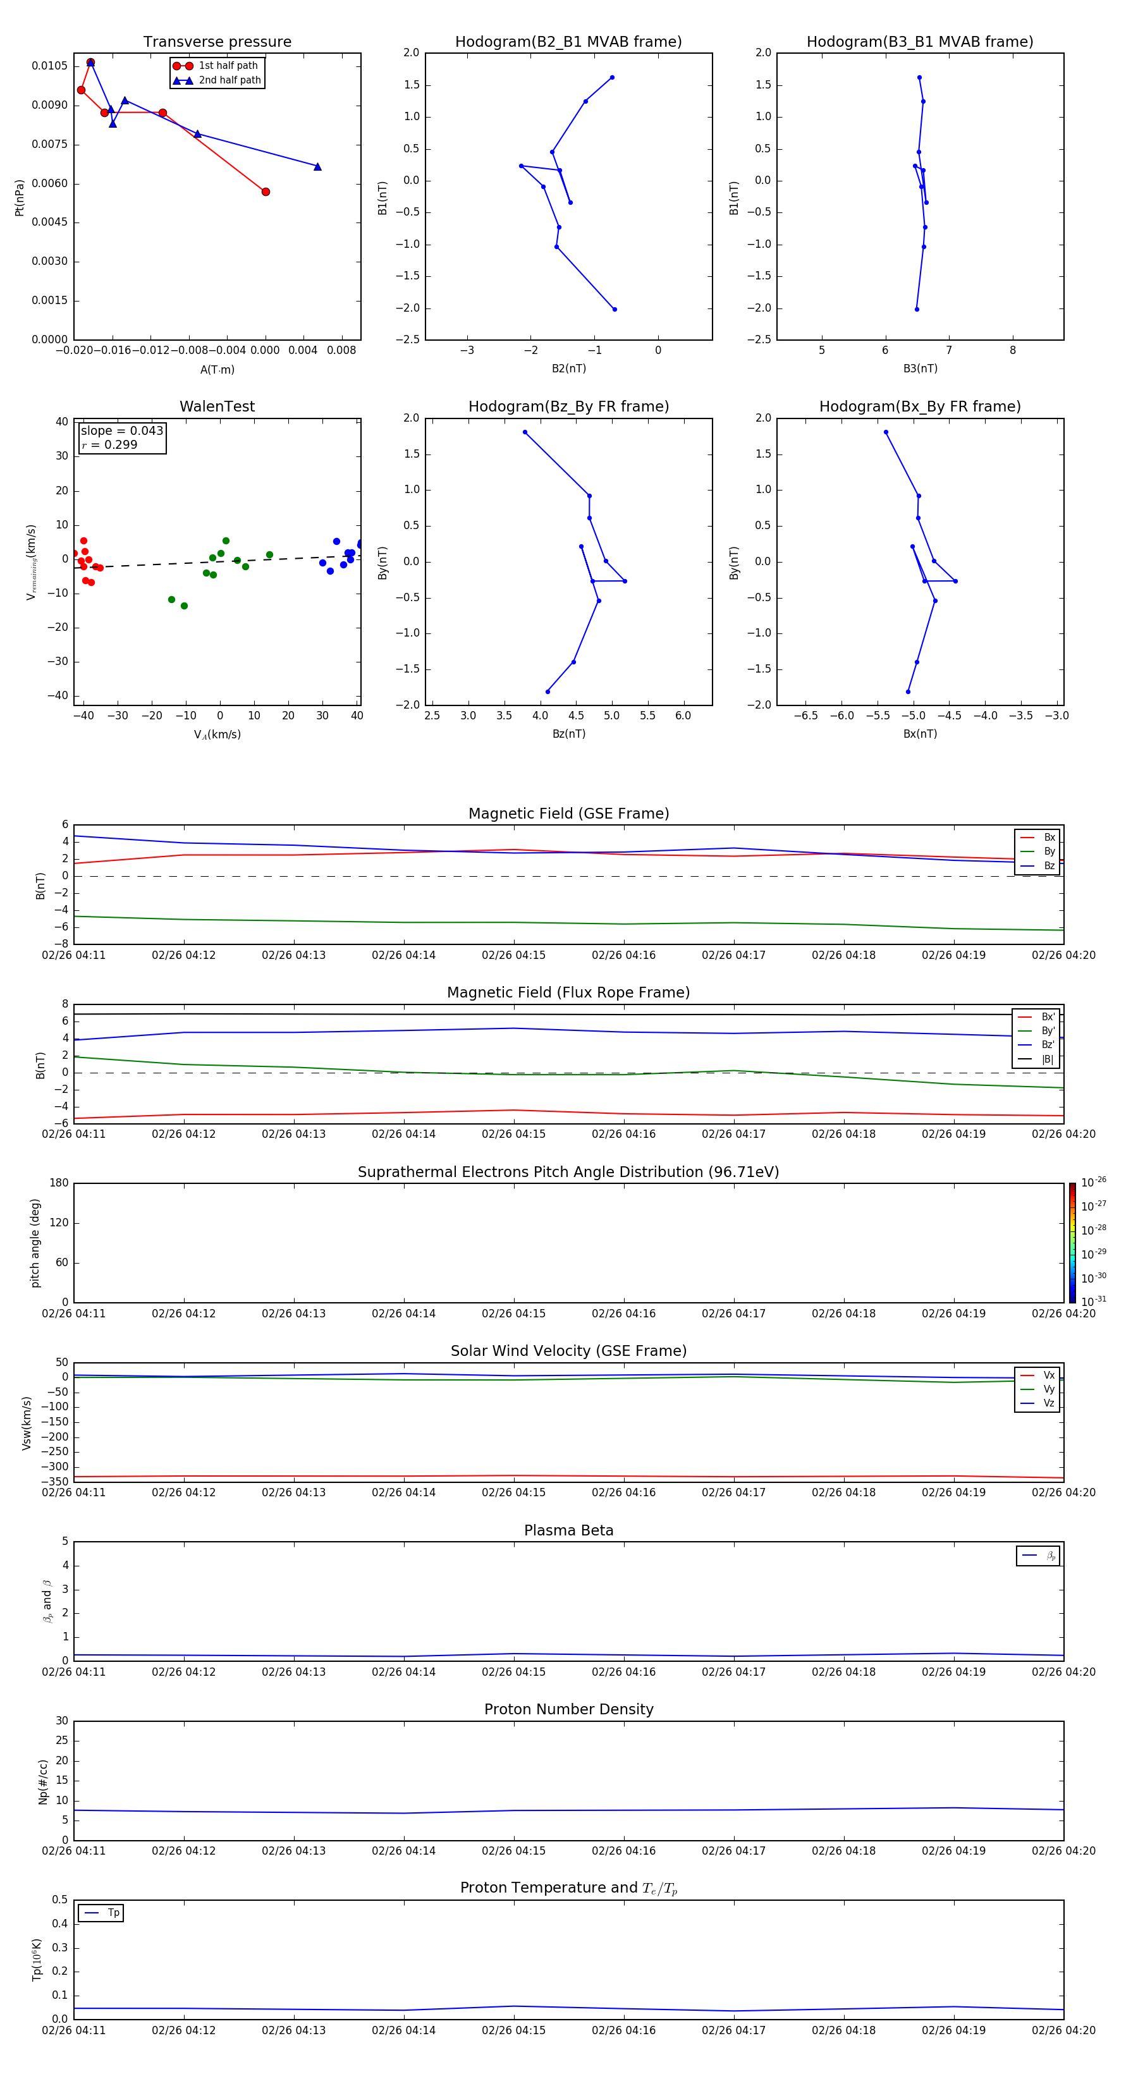
Task: Click the 'Bz(nT)' x-axis label
Action: click(568, 734)
